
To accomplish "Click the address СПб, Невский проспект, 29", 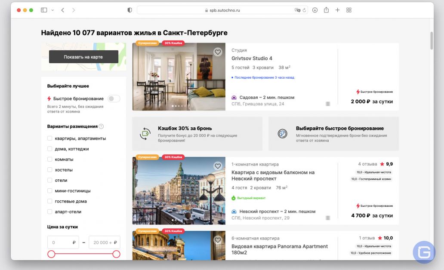I will click(261, 218).
